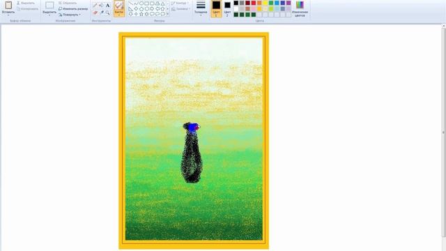Viewport: 446px width, 251px height.
Task: Click the Select (Выделить) rectangle icon
Action: pos(49,5)
